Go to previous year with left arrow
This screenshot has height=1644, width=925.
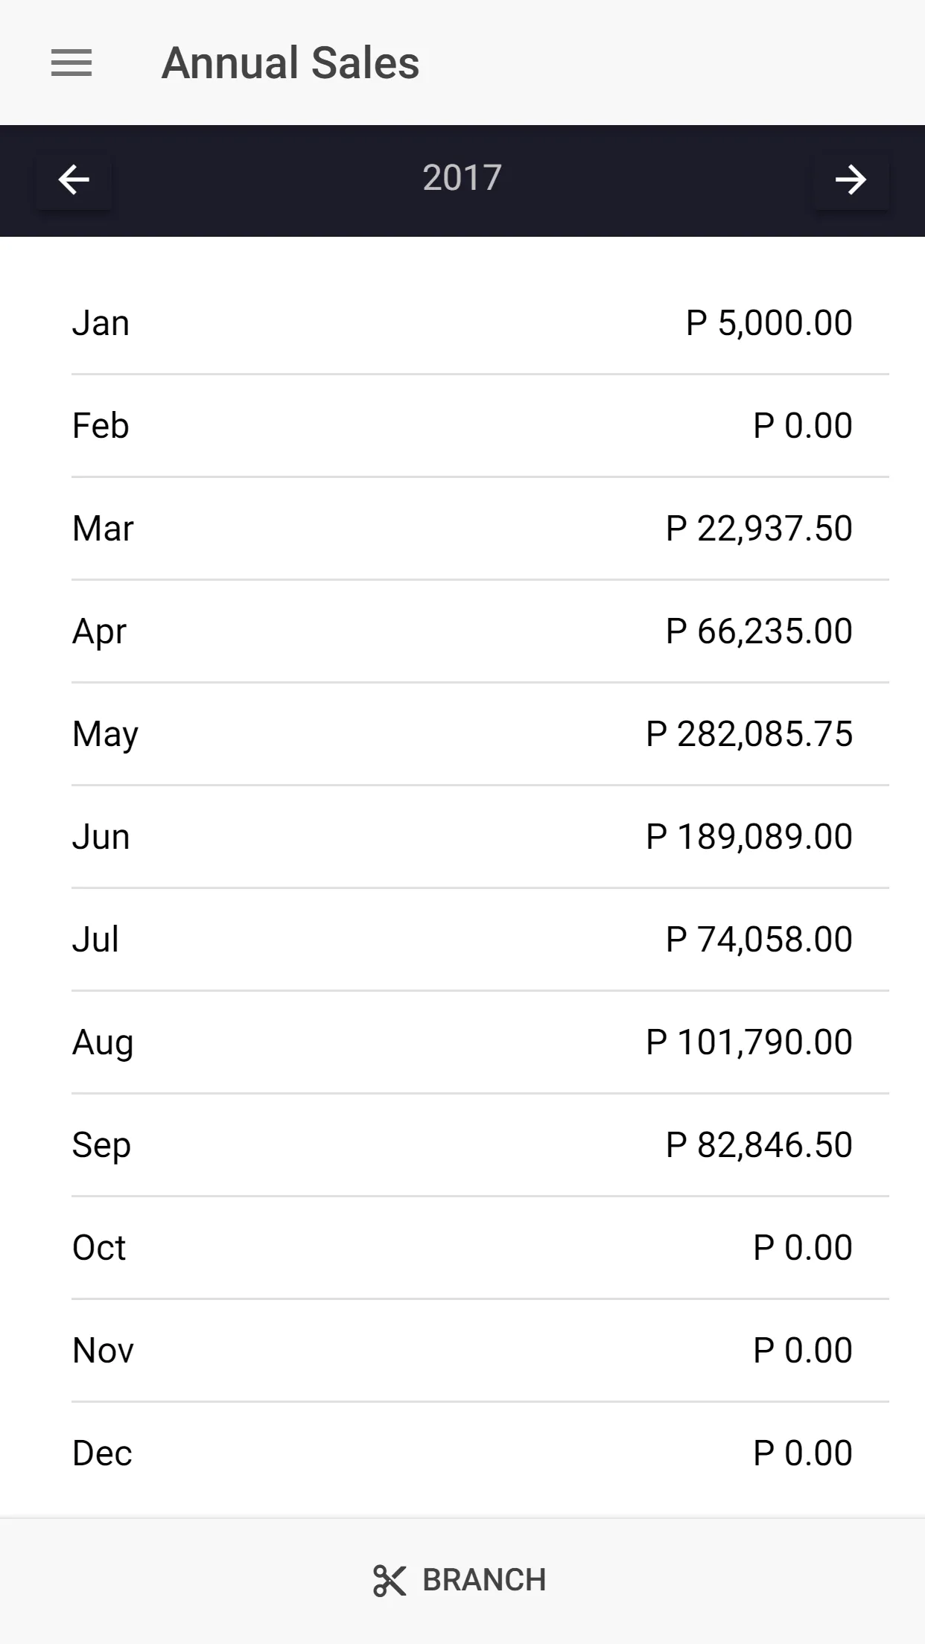(74, 180)
